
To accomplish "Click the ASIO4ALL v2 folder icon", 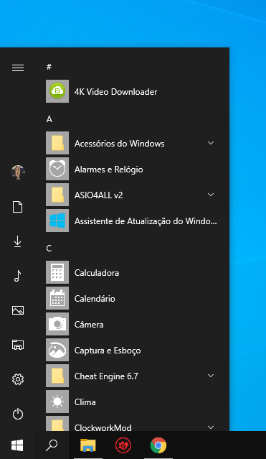I will 57,195.
